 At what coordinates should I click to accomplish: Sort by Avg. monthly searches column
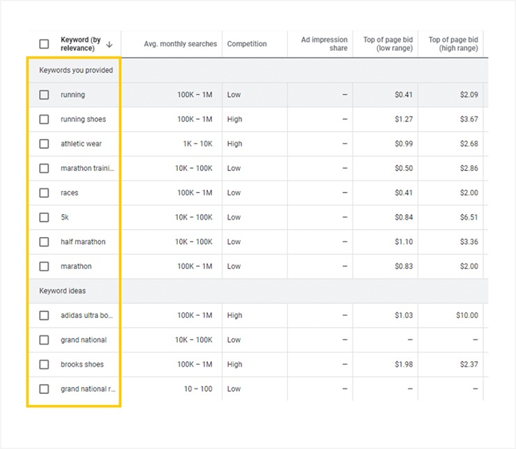click(181, 44)
